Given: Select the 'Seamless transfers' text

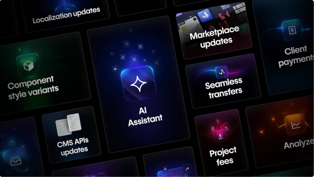Looking at the screenshot, I should pos(224,88).
